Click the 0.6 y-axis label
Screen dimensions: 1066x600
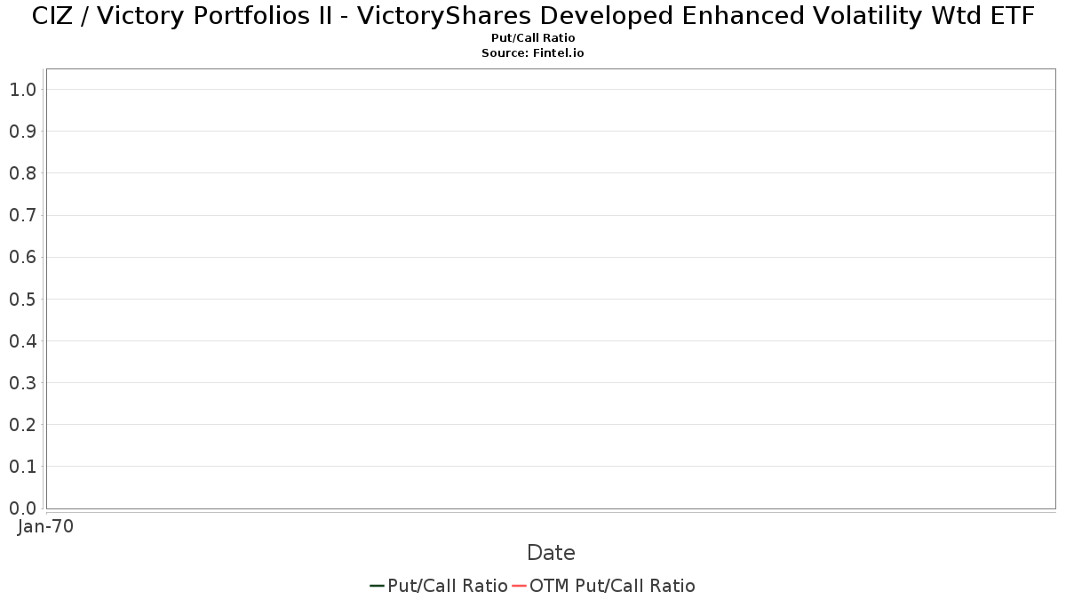[22, 257]
